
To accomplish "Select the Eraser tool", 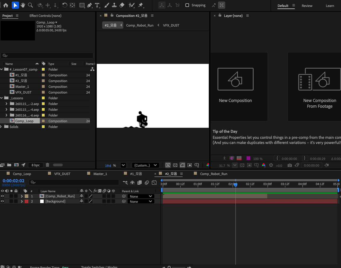I will [122, 5].
